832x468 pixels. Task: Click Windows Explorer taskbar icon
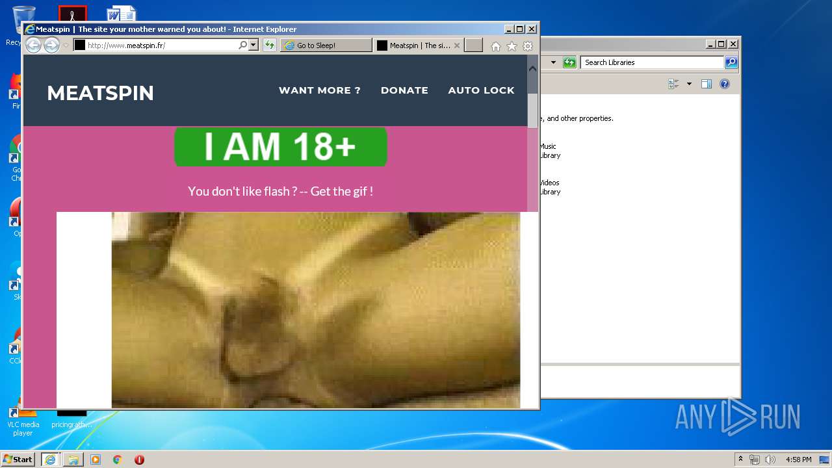point(73,460)
